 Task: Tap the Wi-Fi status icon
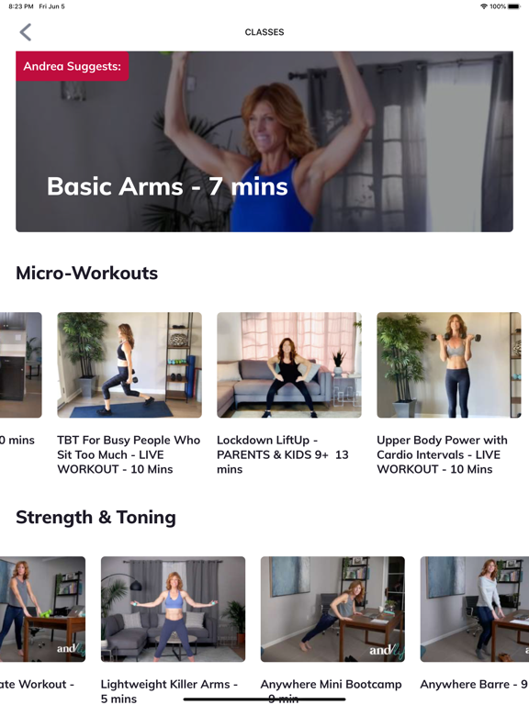click(x=484, y=6)
